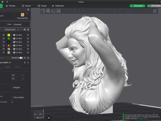Screen dimensions: 161x121
Task: Add a filament with the plus icon
Action: tap(18, 30)
